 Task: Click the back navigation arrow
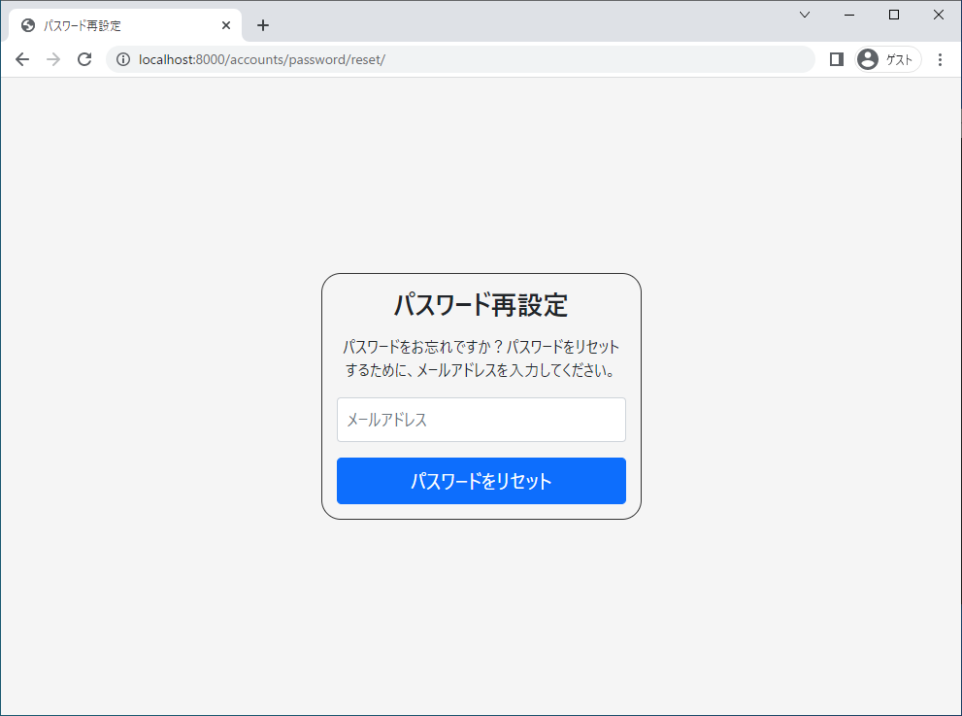(21, 58)
